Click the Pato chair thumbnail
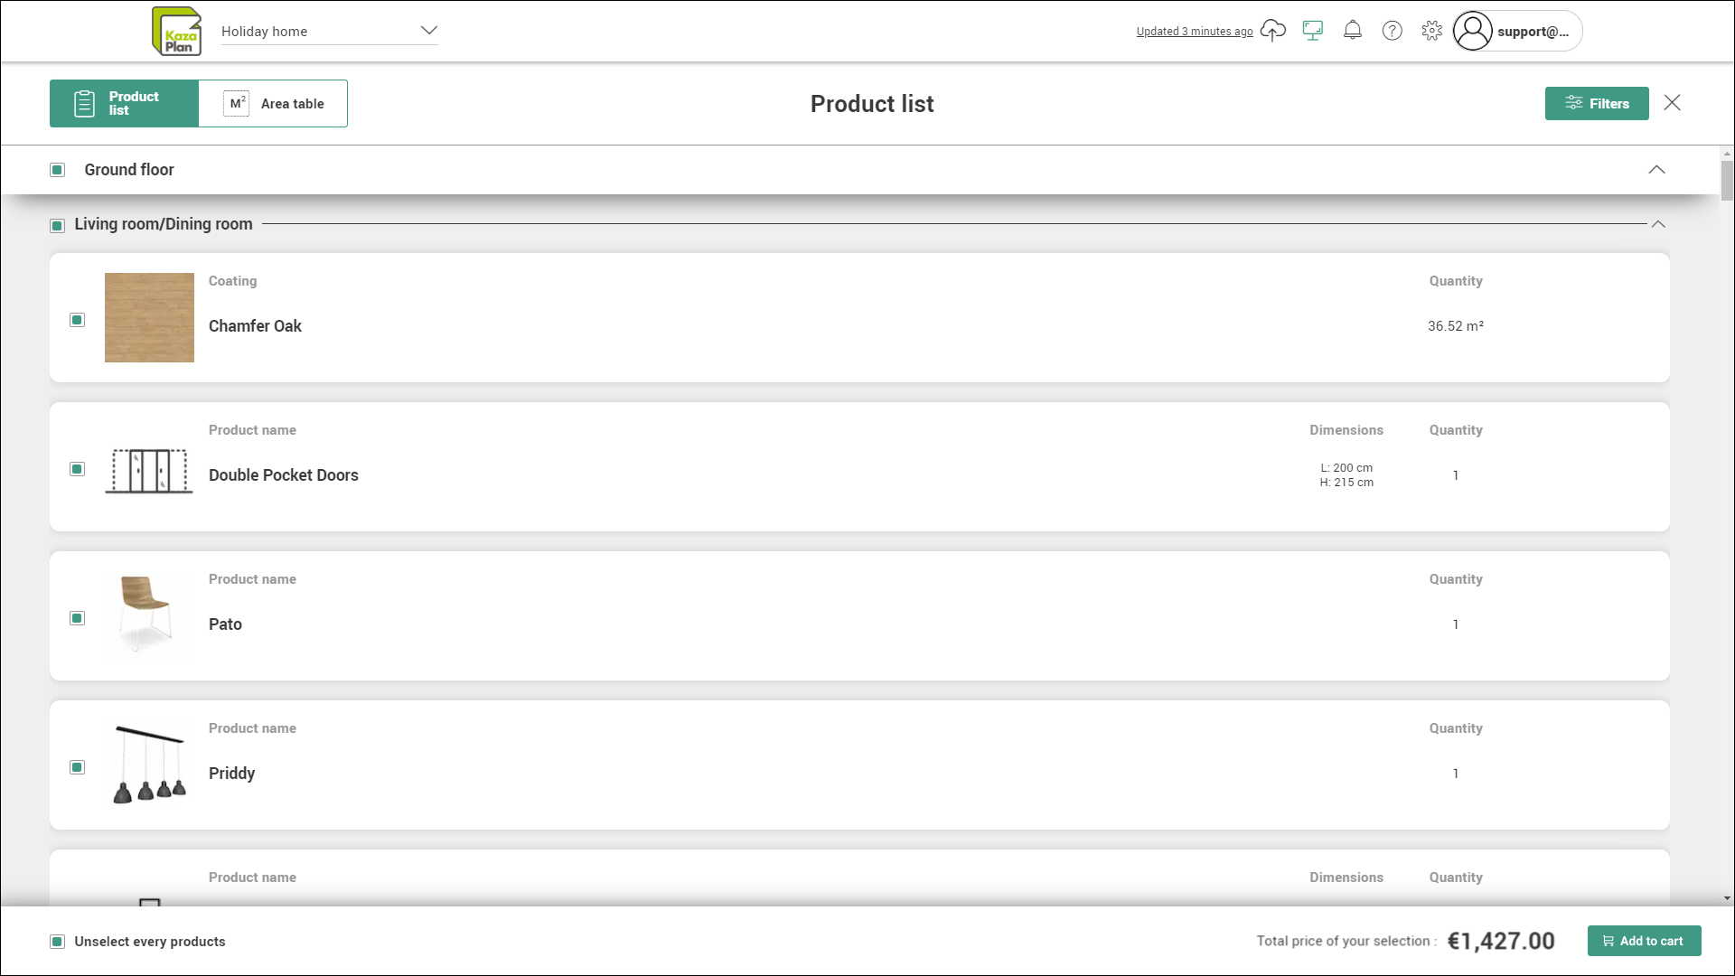Image resolution: width=1735 pixels, height=976 pixels. 145,613
